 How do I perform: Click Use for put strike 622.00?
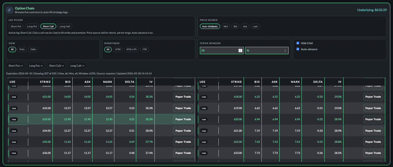(x=204, y=142)
